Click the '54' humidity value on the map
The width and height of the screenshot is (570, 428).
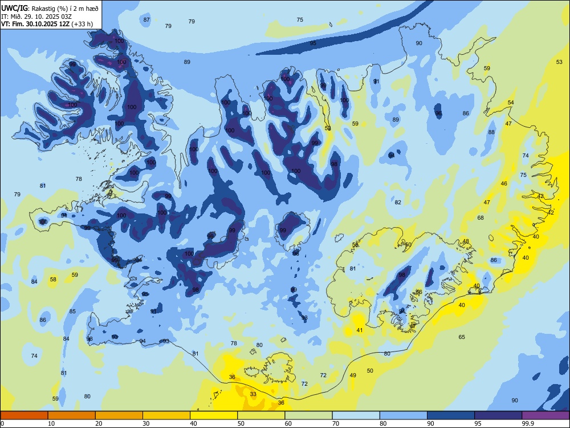(x=511, y=103)
